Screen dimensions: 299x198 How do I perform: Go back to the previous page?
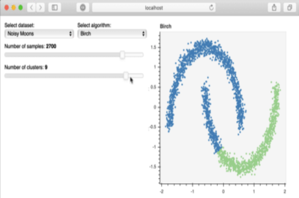click(x=31, y=7)
